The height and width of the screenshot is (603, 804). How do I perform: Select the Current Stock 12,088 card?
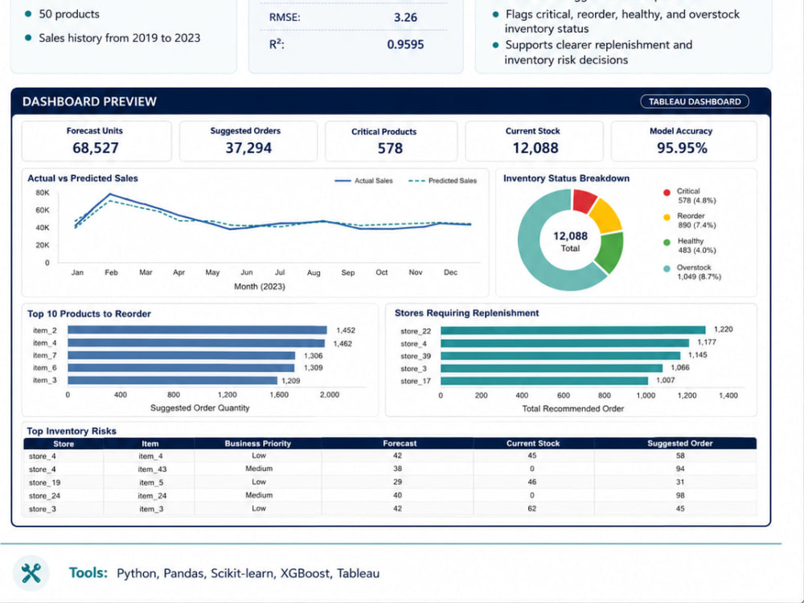(535, 141)
